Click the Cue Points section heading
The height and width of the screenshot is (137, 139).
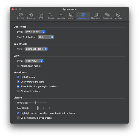[x=20, y=27]
